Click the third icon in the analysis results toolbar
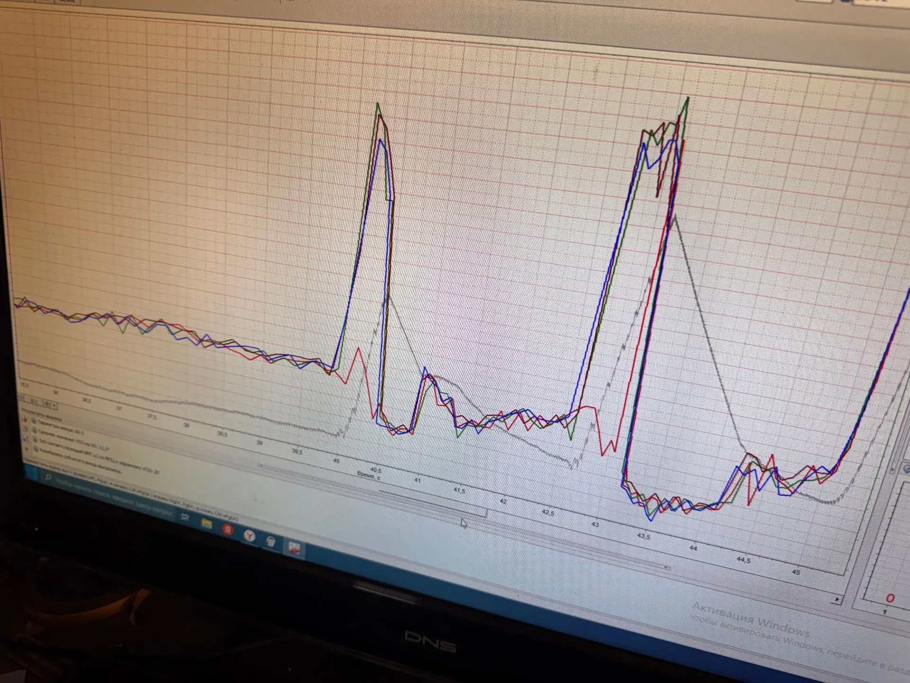 click(26, 439)
